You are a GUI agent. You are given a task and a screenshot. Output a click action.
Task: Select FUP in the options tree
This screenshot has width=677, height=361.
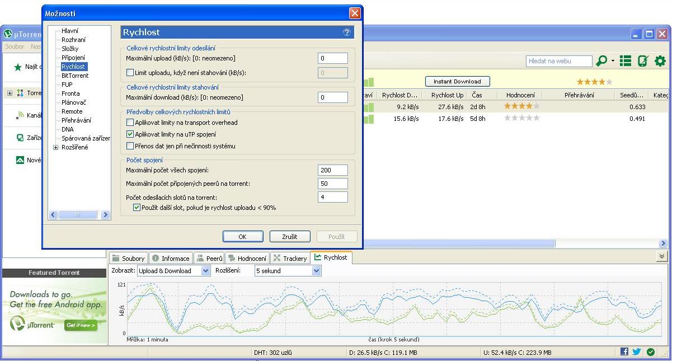[x=67, y=85]
